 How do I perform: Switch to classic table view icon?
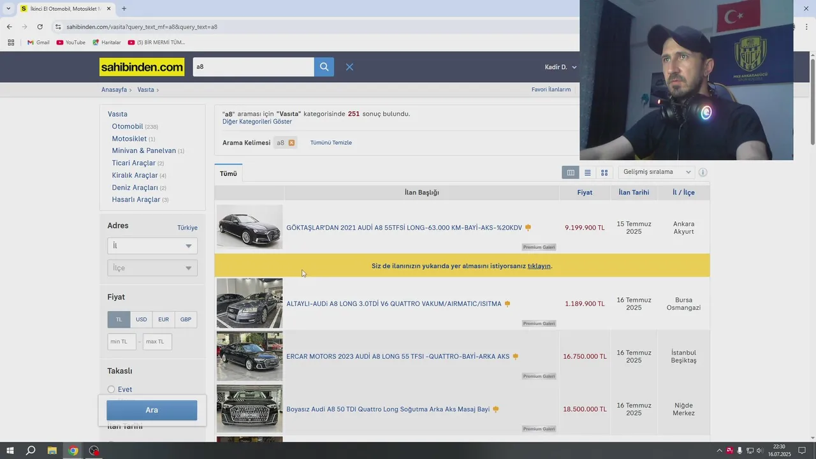pyautogui.click(x=571, y=172)
